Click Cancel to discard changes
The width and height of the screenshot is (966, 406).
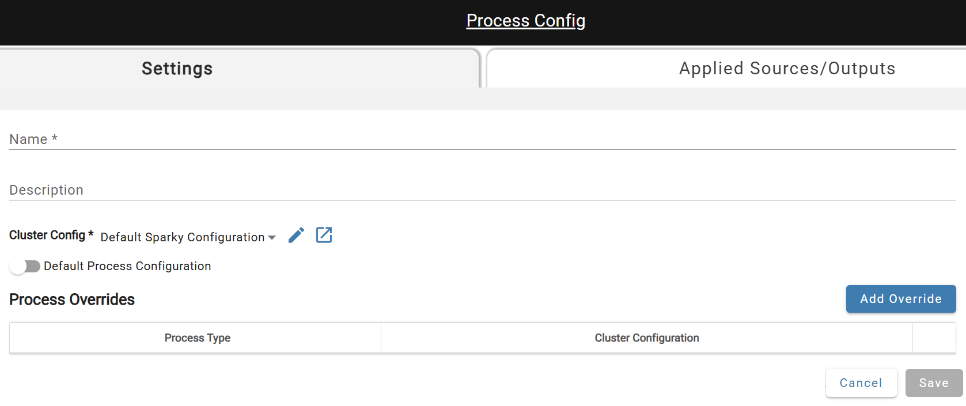point(861,382)
